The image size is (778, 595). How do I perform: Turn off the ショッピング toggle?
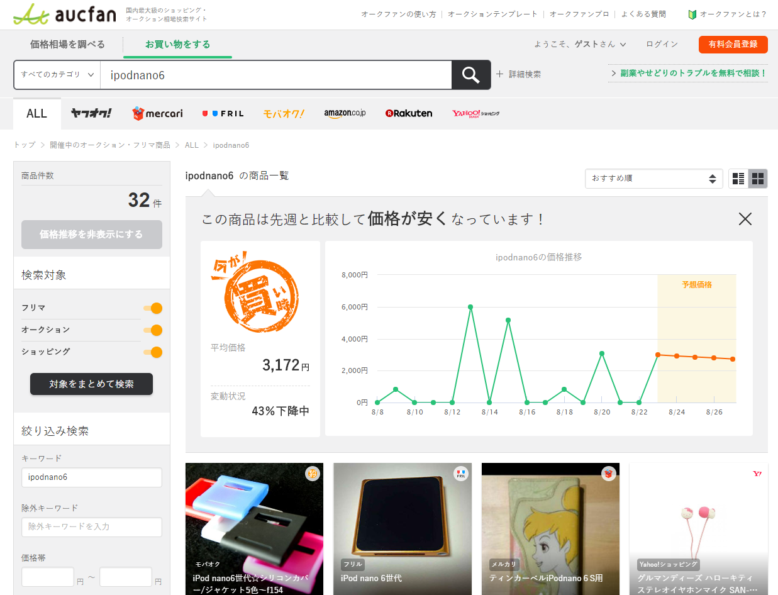pyautogui.click(x=153, y=352)
